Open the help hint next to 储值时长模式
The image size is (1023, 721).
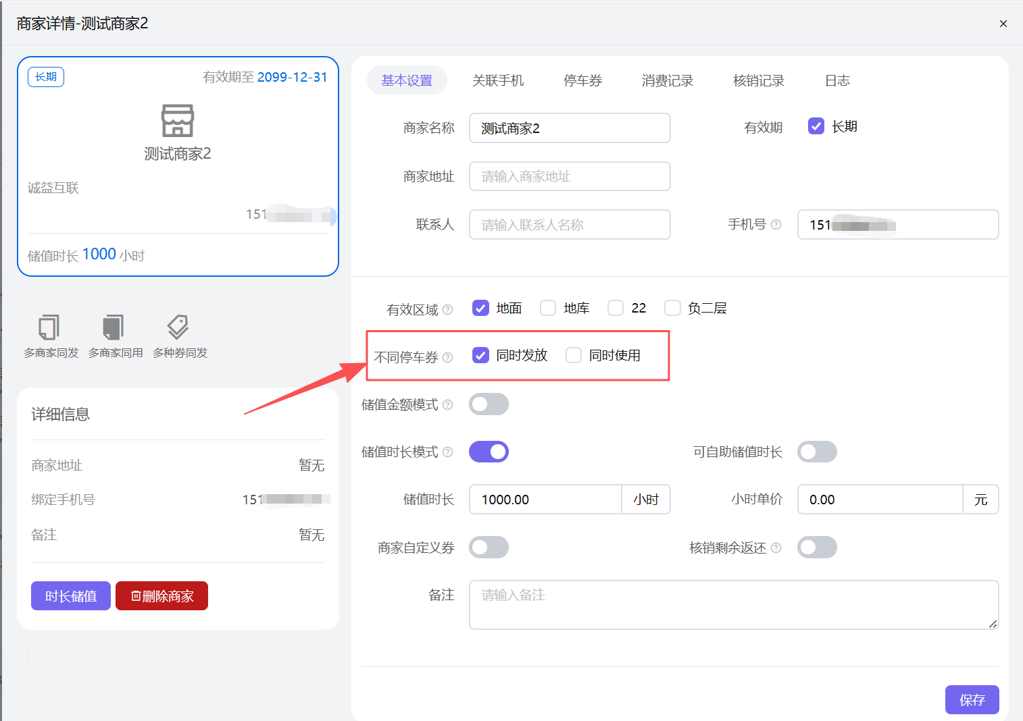448,452
